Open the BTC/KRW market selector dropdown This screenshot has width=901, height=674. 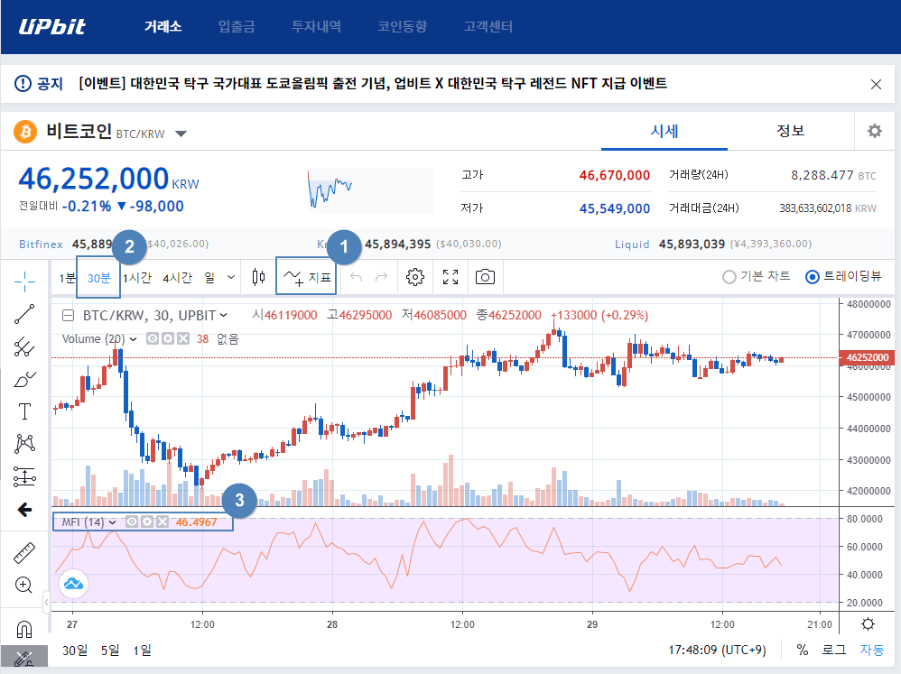[181, 134]
